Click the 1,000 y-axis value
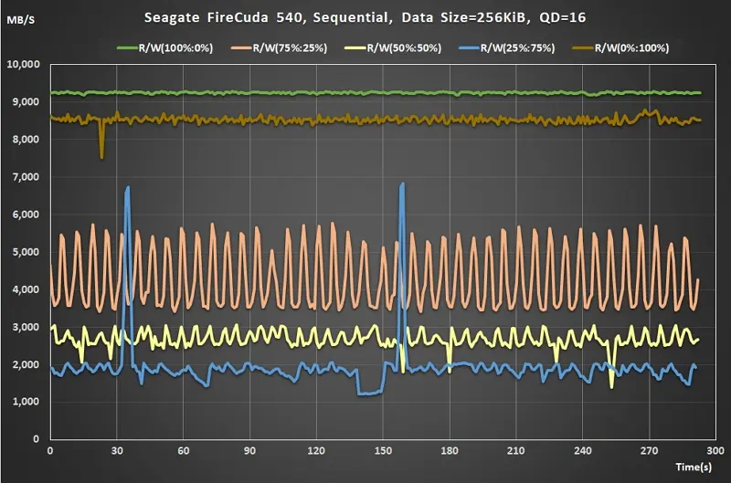731x483 pixels. point(26,402)
